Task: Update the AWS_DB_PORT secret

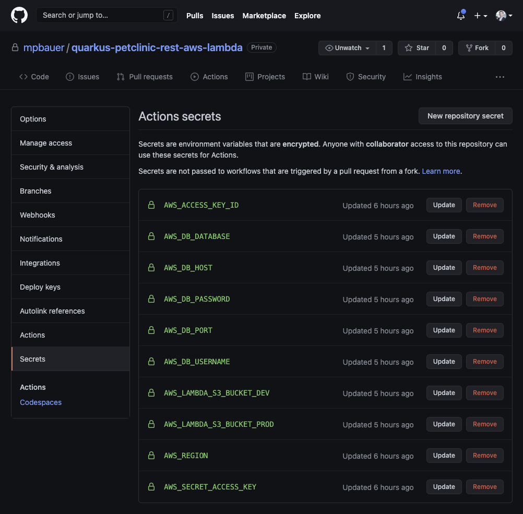Action: 444,330
